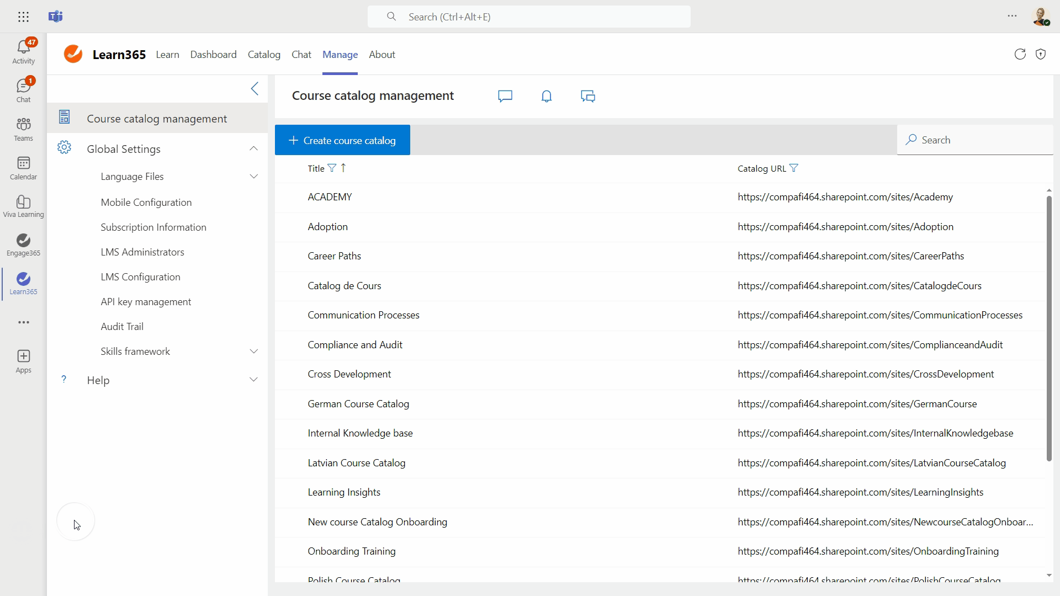
Task: Open the Teams section icon
Action: (x=23, y=129)
